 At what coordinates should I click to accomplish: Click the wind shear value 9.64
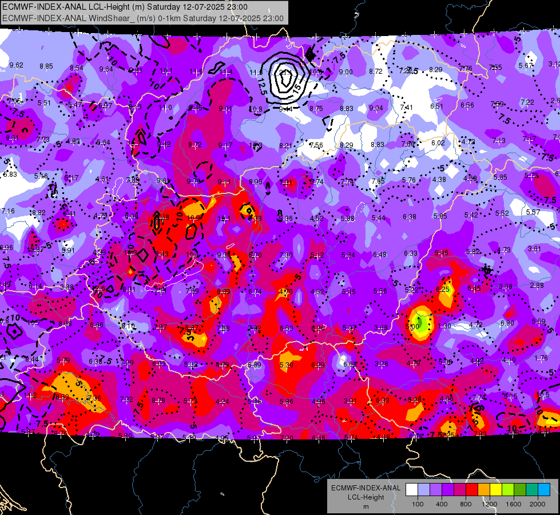[106, 69]
